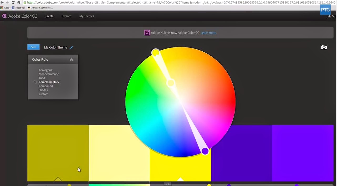Open the Facebook bookmark icon
The width and height of the screenshot is (337, 186).
click(x=13, y=8)
